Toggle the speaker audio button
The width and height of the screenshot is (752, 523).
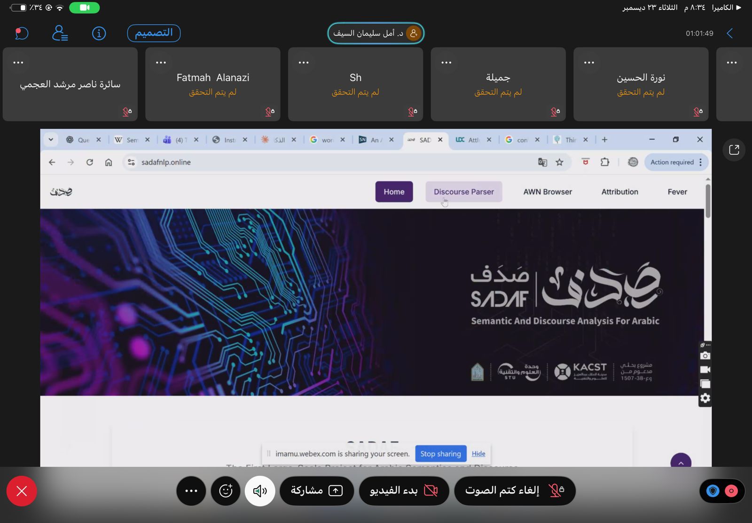[x=260, y=491]
